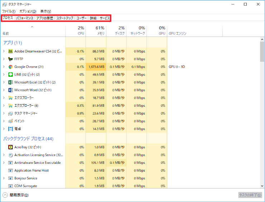
Task: Open the ファイル menu
Action: [x=9, y=11]
